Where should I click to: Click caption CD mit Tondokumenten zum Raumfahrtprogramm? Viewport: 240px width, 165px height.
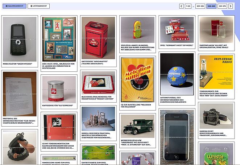click(58, 146)
